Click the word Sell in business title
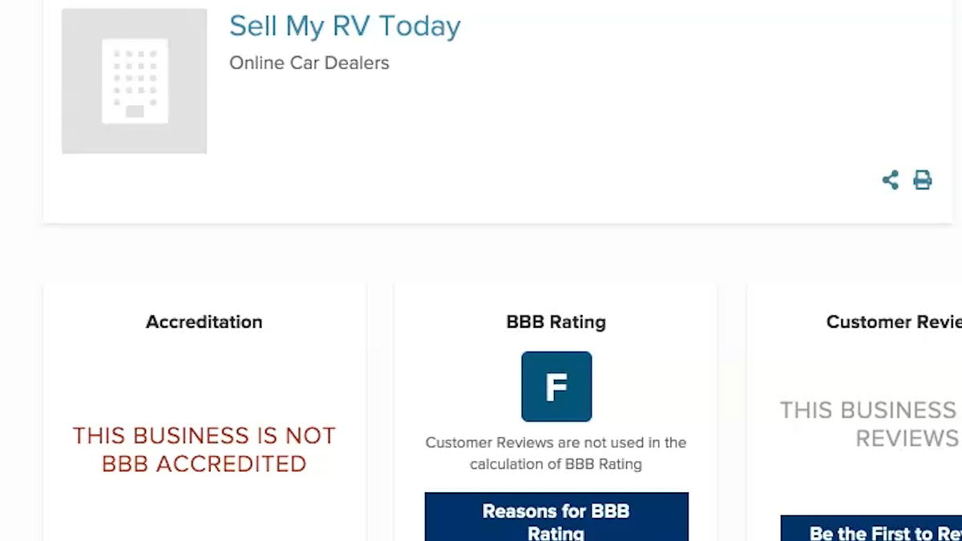Viewport: 962px width, 541px height. pos(253,26)
